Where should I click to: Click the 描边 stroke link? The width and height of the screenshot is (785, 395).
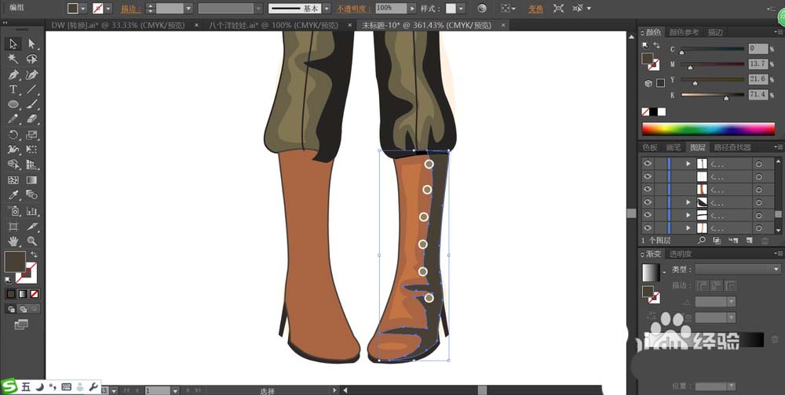point(131,9)
